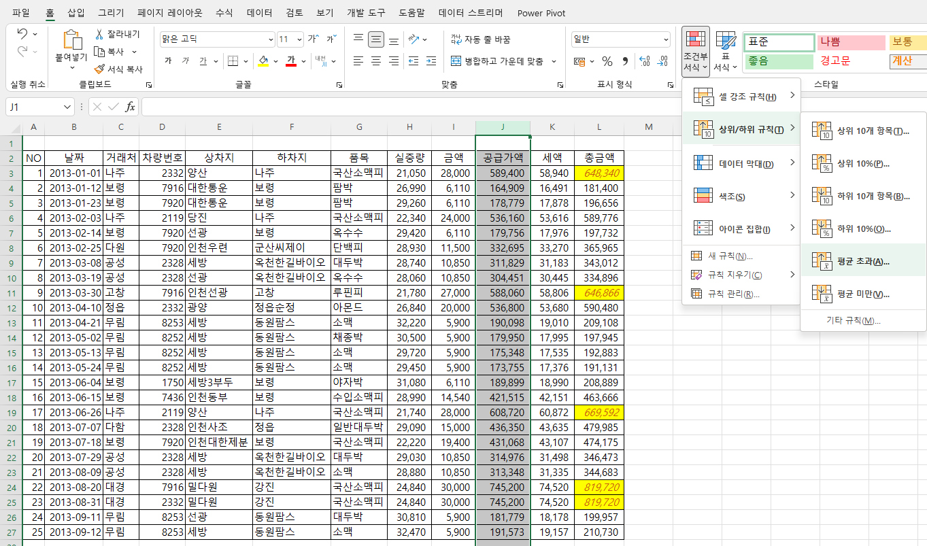927x546 pixels.
Task: Open the font name dropdown 맑은 고딕
Action: [x=271, y=39]
